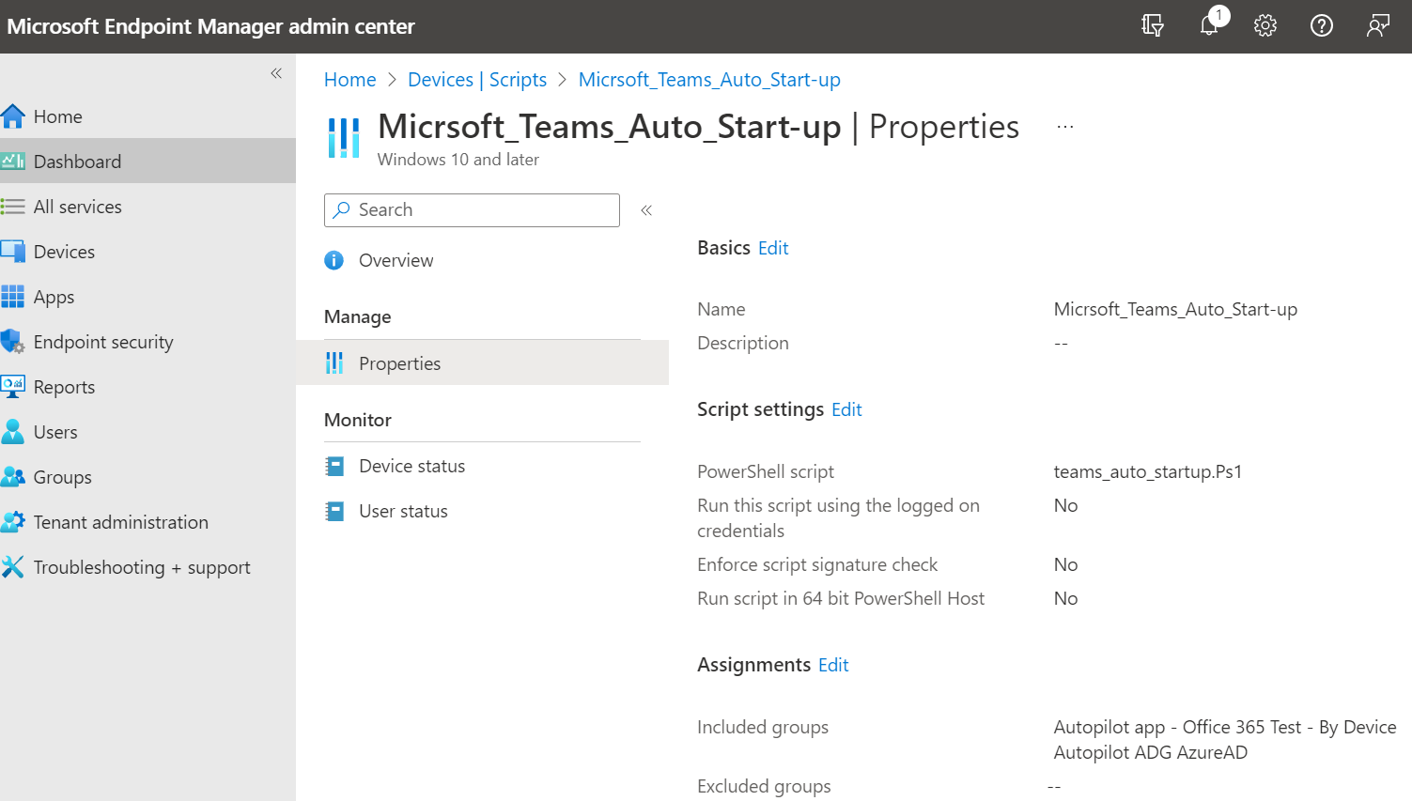Open Endpoint security from the sidebar
Viewport: 1412px width, 801px height.
coord(16,341)
